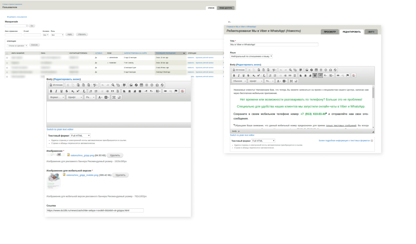Open the Шрифт dropdown in banner editor
The width and height of the screenshot is (416, 244).
(x=75, y=98)
